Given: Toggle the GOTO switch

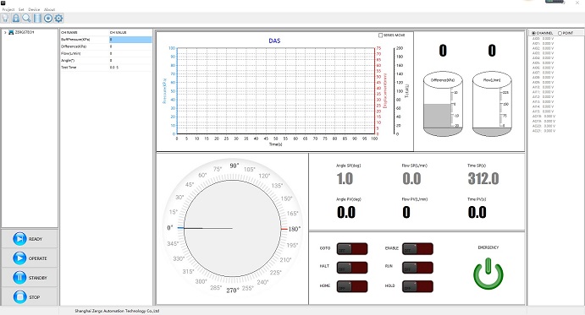Looking at the screenshot, I should click(352, 249).
